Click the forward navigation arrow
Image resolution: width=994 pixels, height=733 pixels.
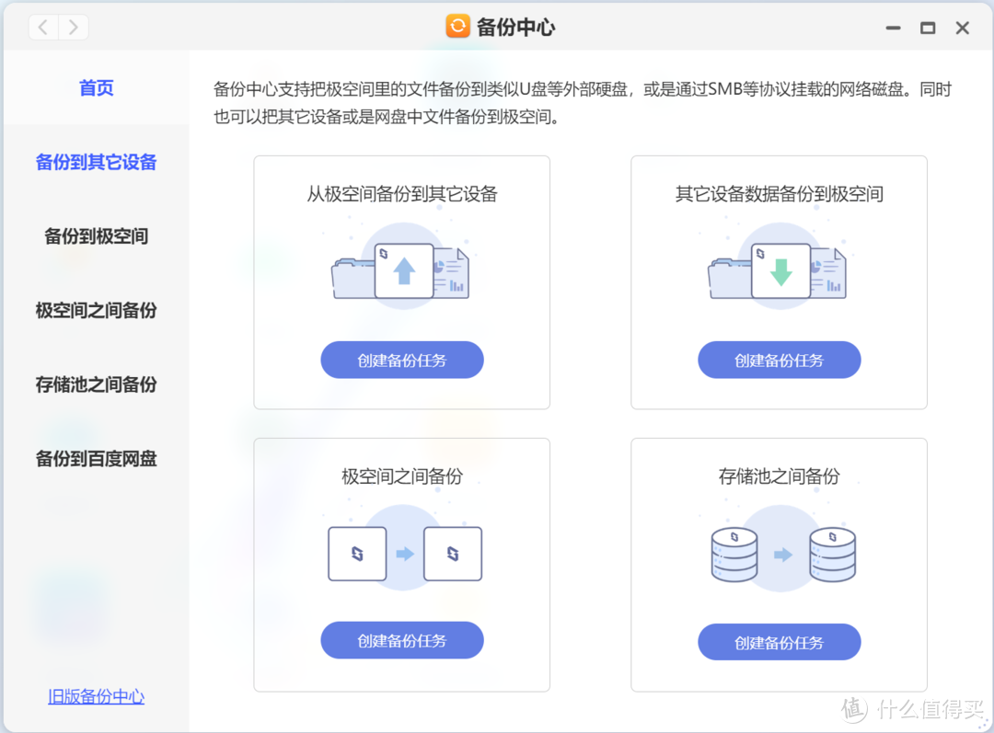pyautogui.click(x=72, y=27)
